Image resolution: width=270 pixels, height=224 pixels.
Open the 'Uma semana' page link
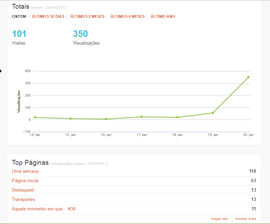coord(25,171)
